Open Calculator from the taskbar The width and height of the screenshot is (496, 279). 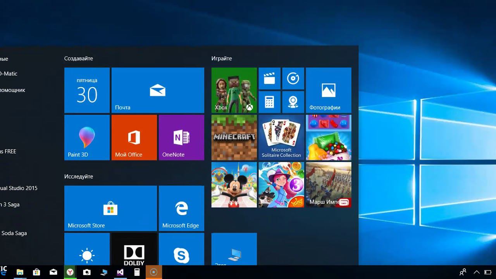pyautogui.click(x=137, y=272)
